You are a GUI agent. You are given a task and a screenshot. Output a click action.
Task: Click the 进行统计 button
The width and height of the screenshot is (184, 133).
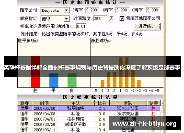147,26
